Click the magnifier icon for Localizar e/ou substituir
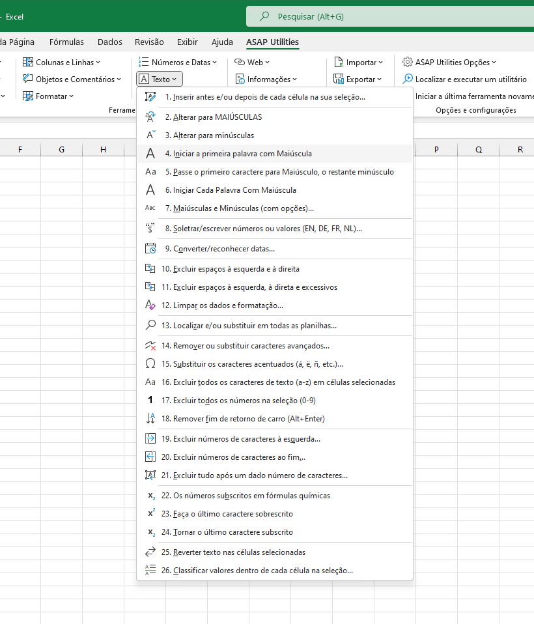The image size is (534, 624). click(150, 325)
